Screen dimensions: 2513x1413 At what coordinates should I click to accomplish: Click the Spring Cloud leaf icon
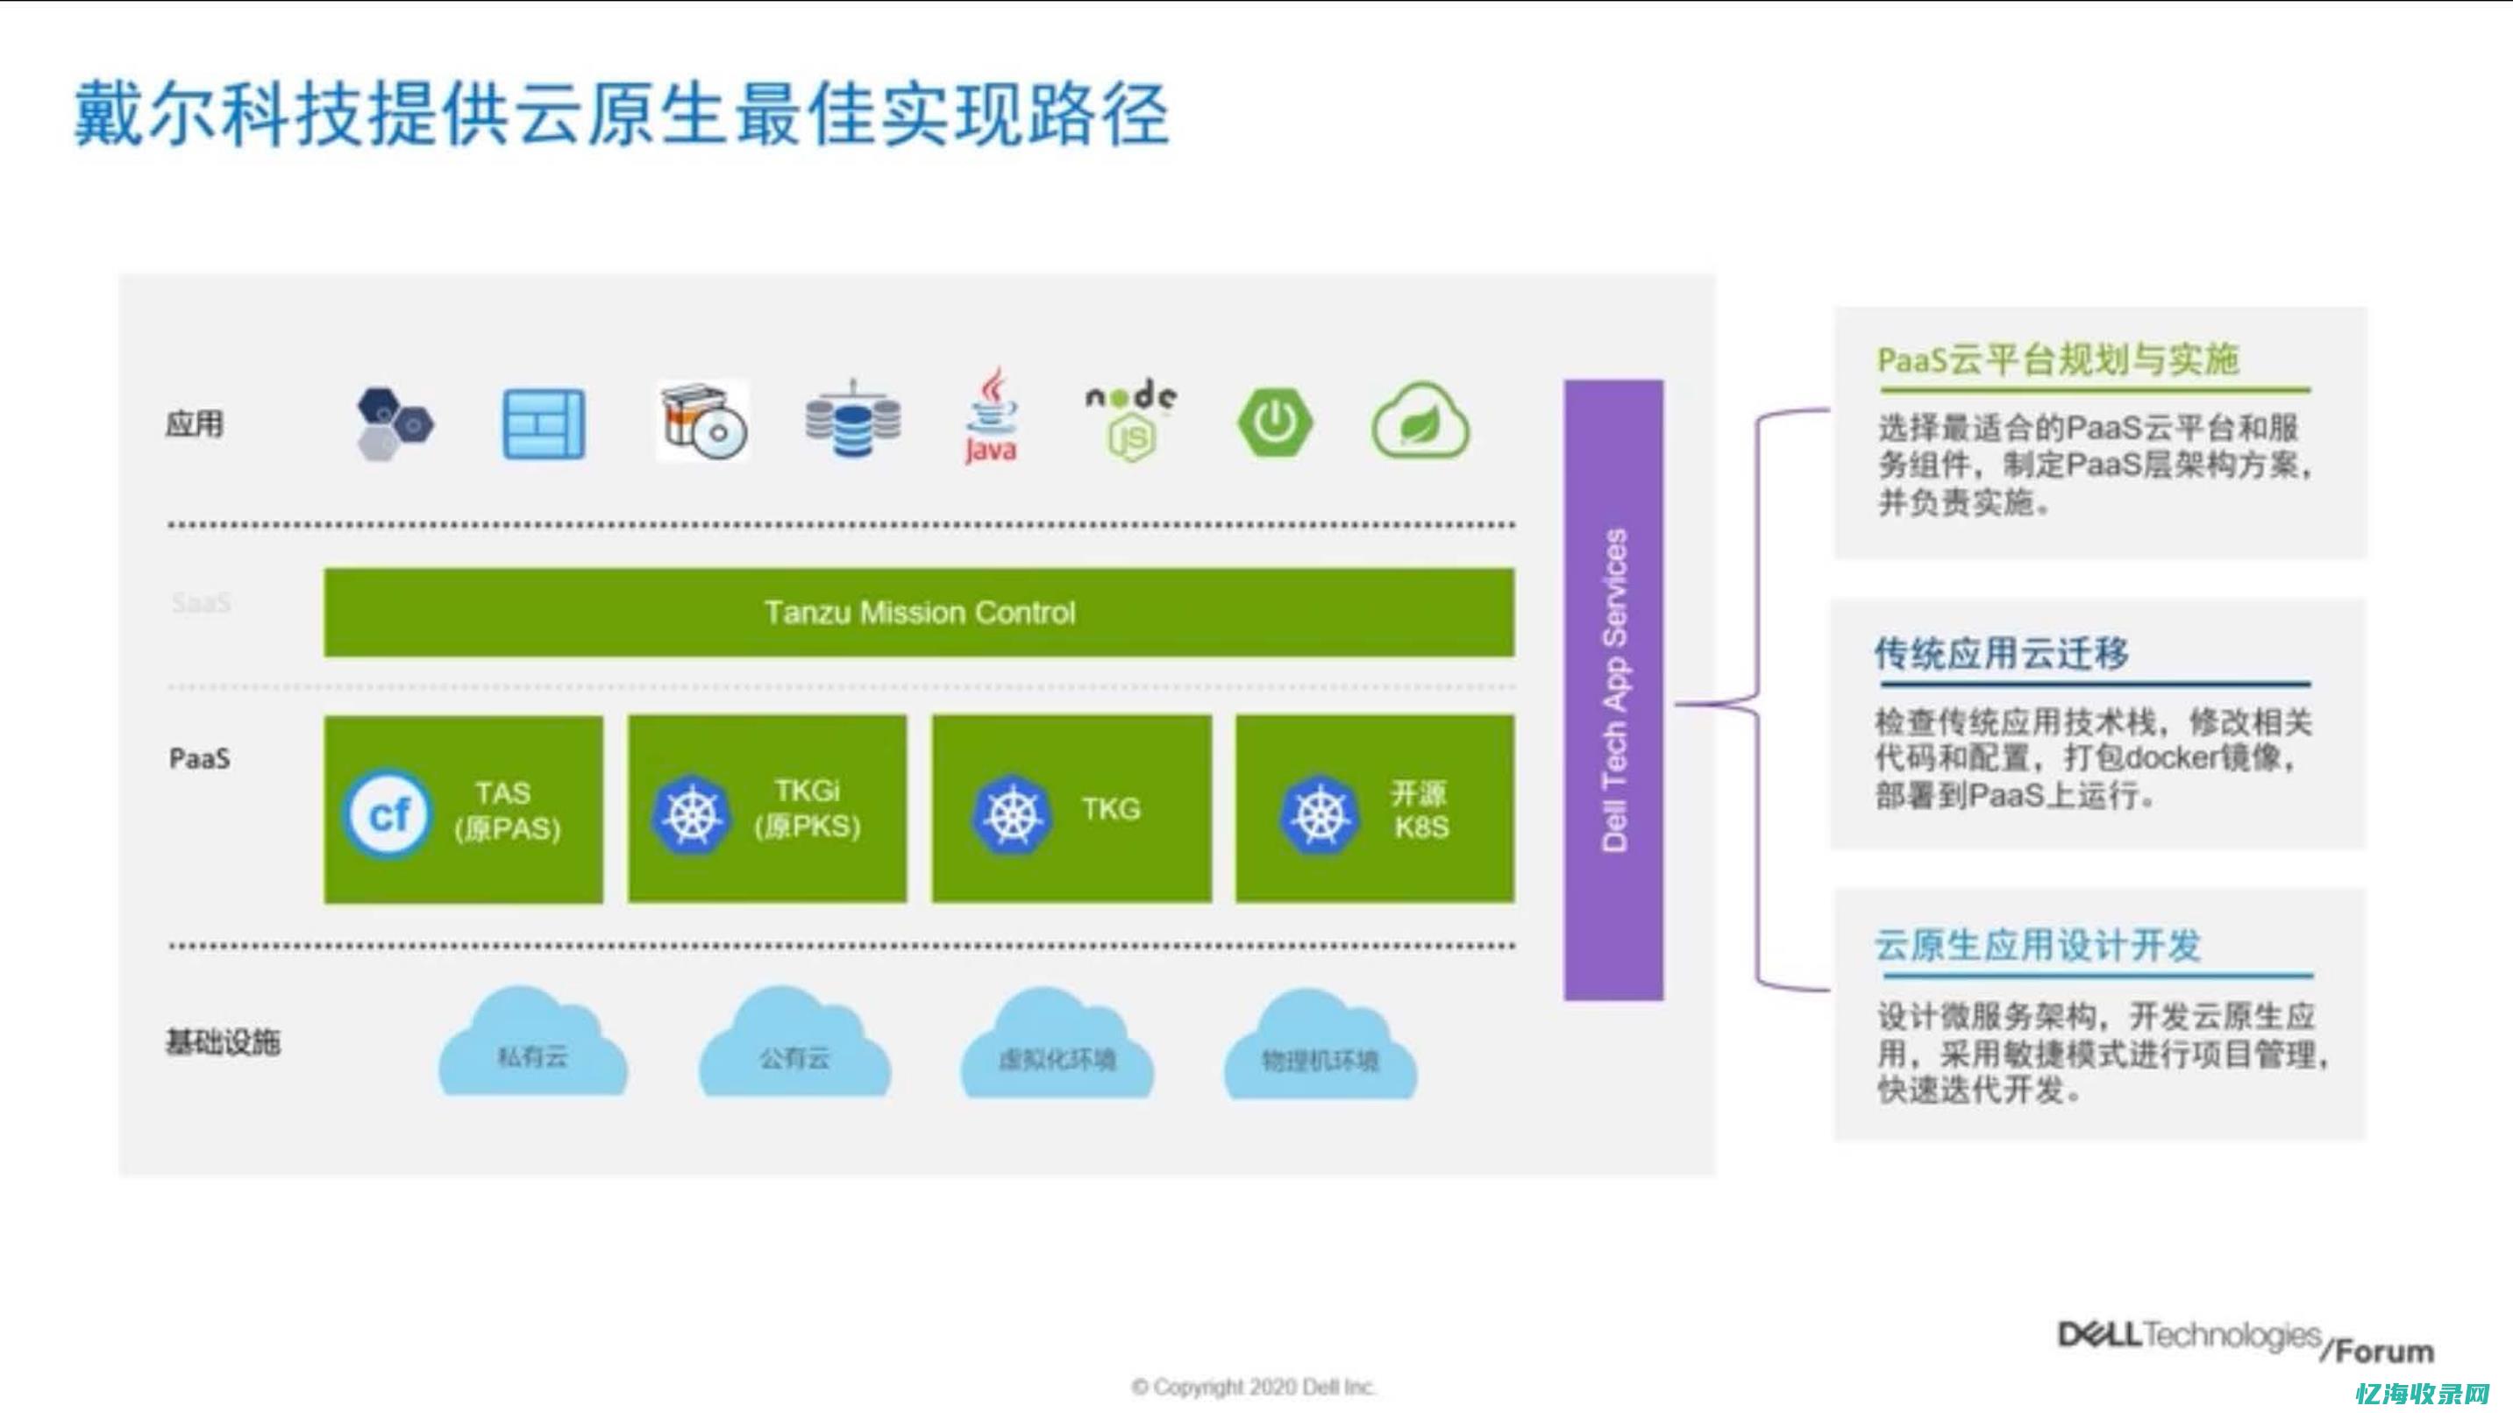(x=1420, y=420)
